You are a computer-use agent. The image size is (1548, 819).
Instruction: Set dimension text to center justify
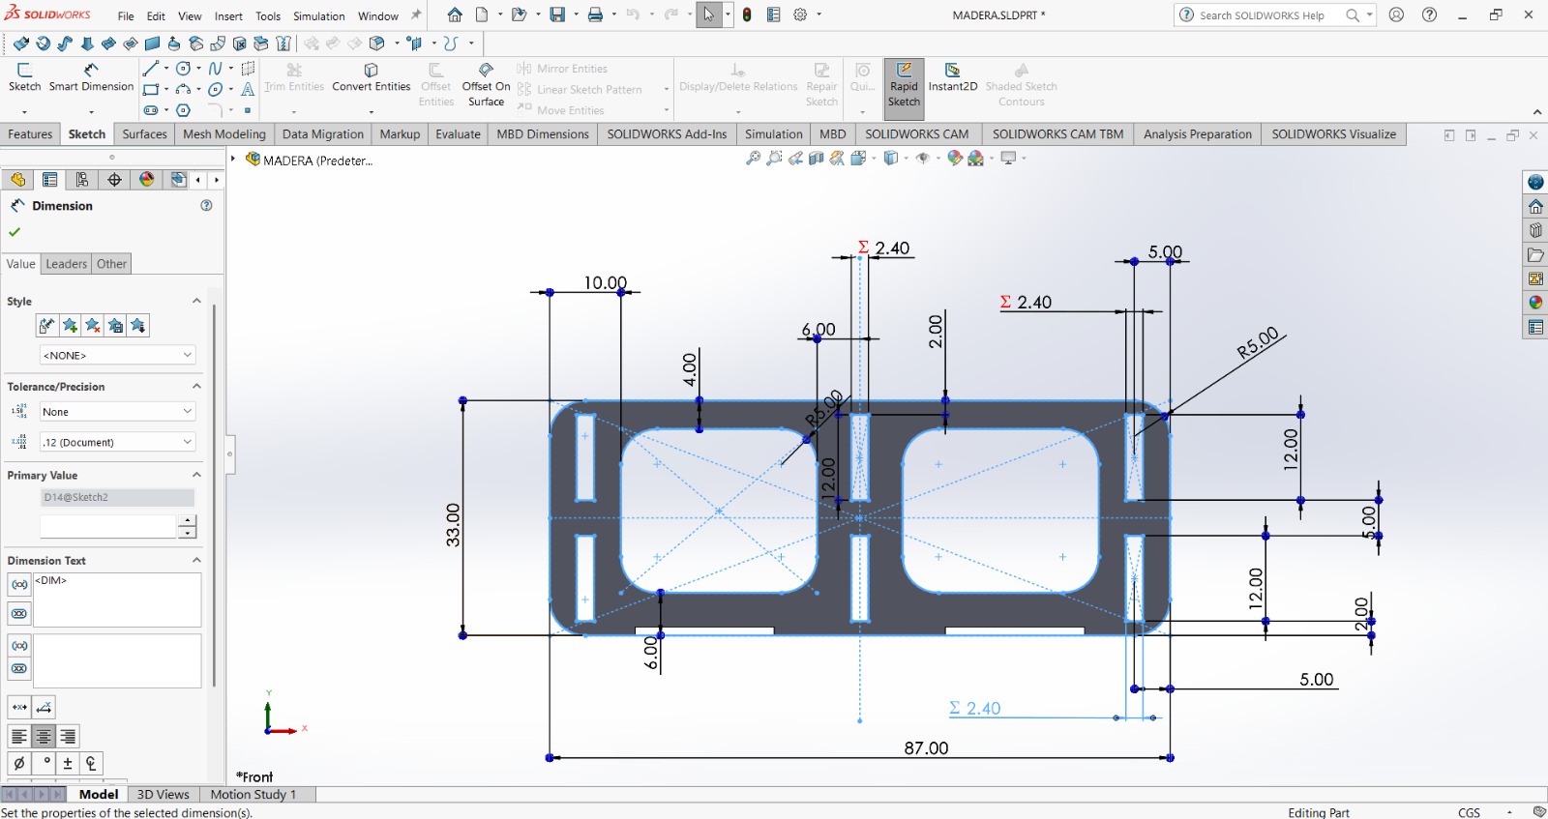tap(44, 736)
